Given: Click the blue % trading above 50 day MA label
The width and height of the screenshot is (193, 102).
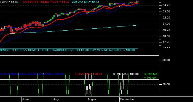Looking at the screenshot, I should point(32,74).
